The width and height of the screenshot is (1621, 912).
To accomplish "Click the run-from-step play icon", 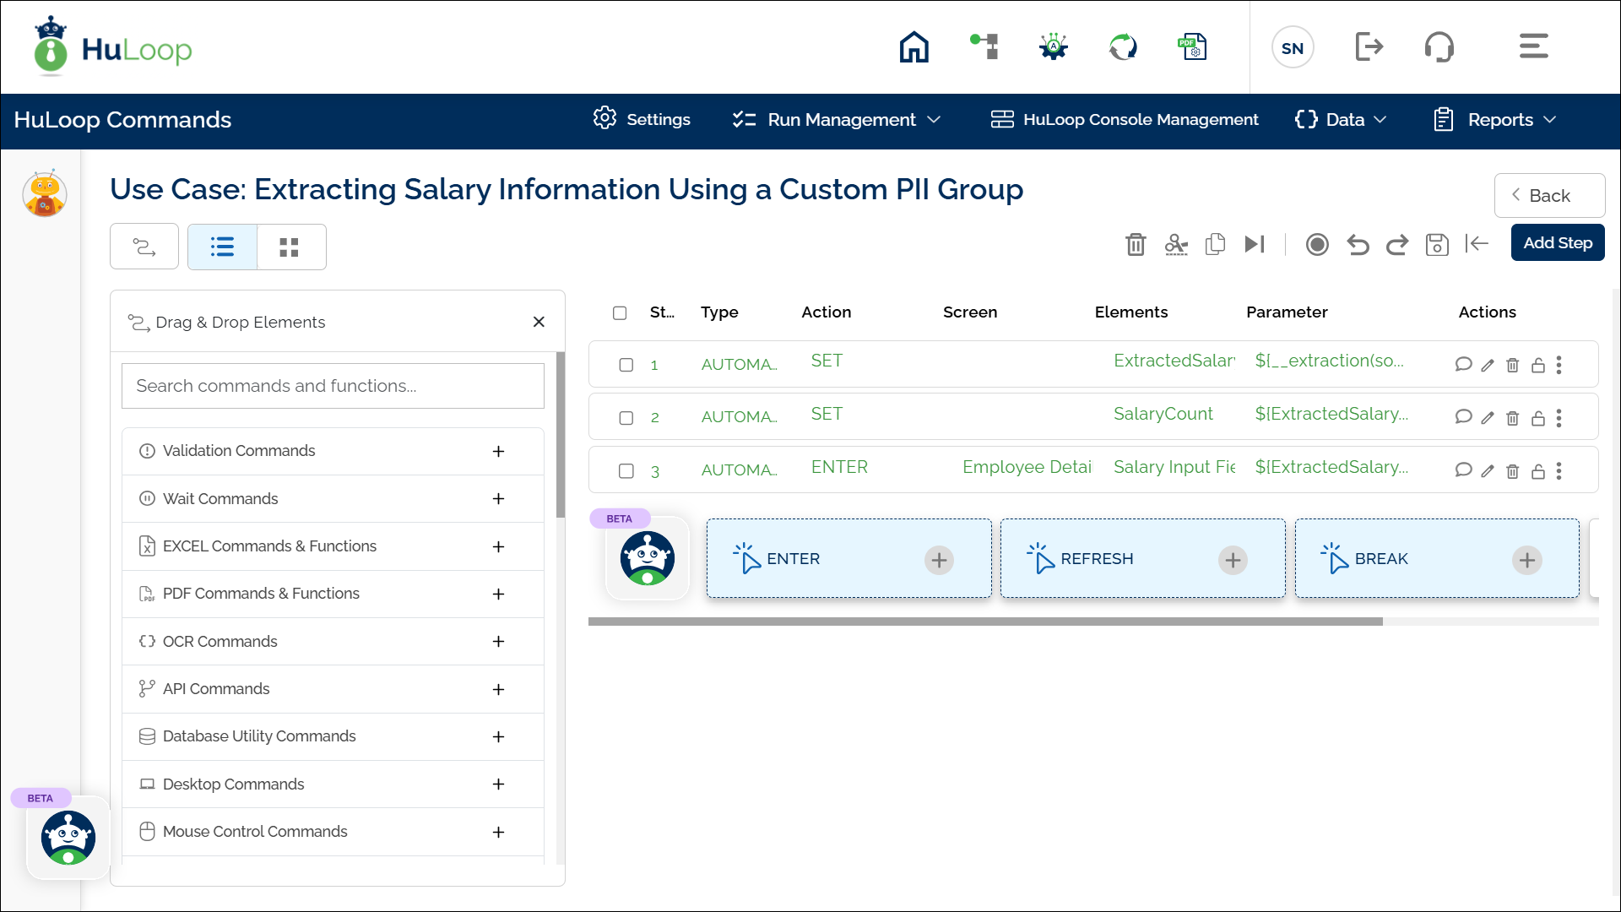I will (1255, 245).
